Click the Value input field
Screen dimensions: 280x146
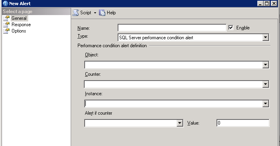point(243,123)
